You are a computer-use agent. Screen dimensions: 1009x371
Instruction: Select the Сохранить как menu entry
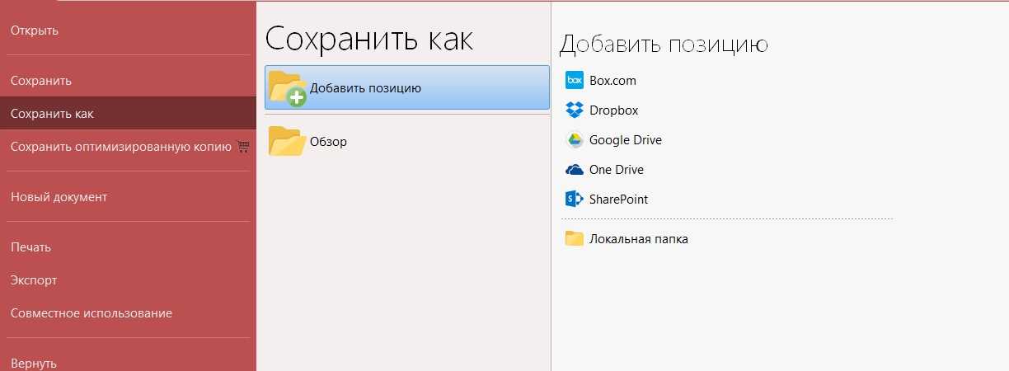tap(52, 114)
